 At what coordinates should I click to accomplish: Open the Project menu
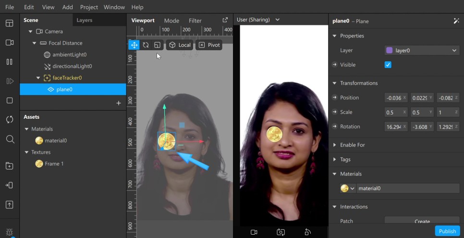[x=89, y=7]
